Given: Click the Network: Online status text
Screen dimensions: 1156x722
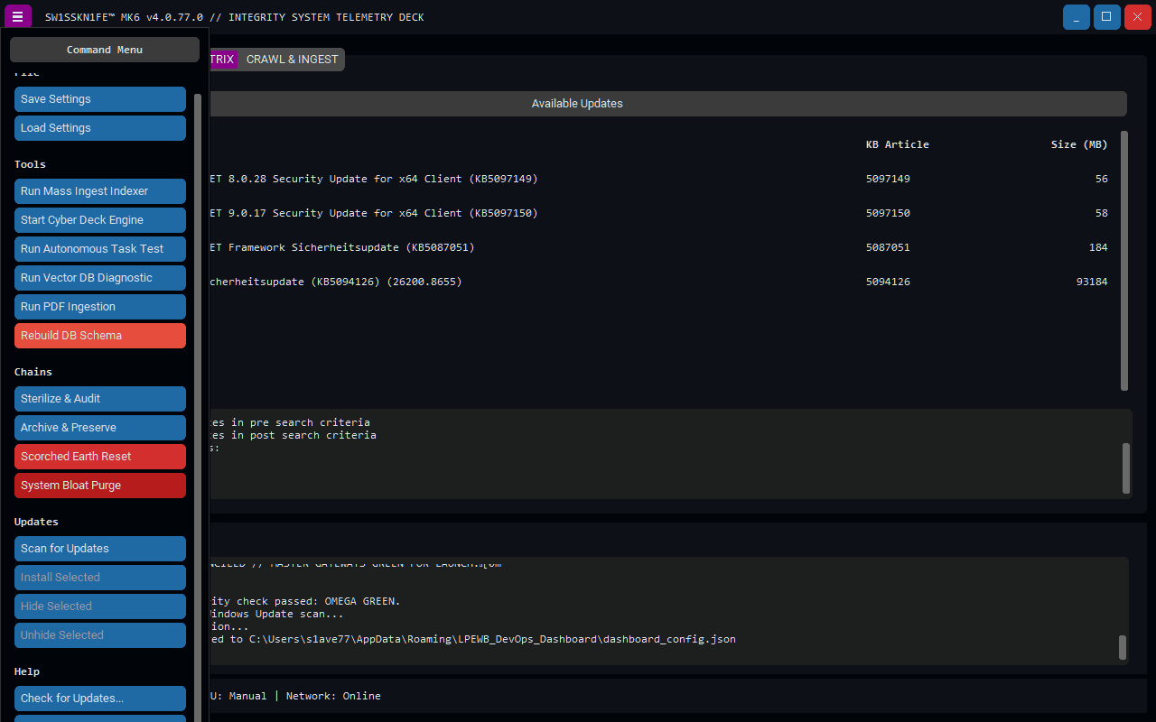Looking at the screenshot, I should point(333,696).
